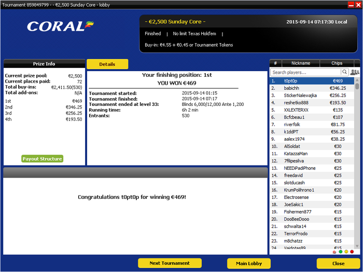
Task: Open the Payout Structure
Action: [x=42, y=159]
